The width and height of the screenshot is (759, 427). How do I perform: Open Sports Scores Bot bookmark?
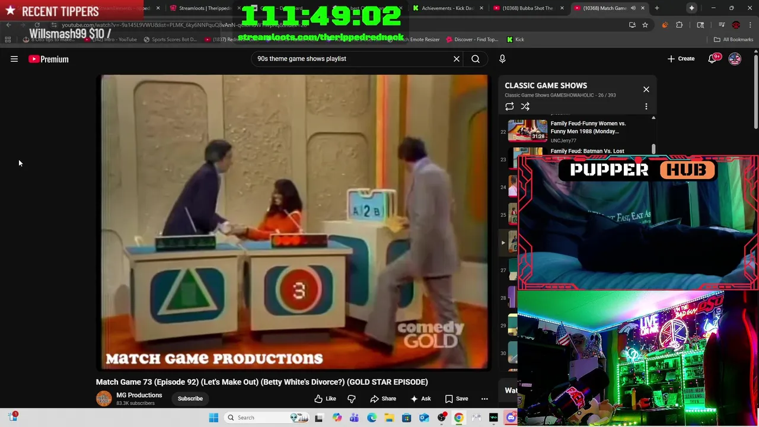pos(170,40)
